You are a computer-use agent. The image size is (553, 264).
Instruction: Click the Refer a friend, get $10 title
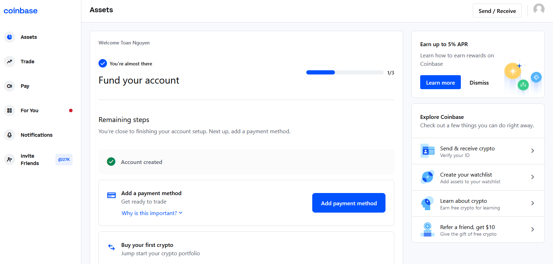point(467,227)
